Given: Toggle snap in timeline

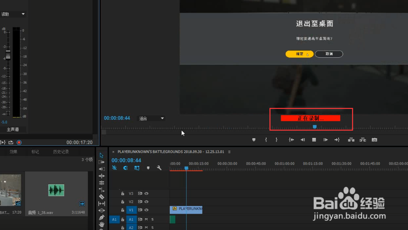Looking at the screenshot, I should (x=125, y=168).
